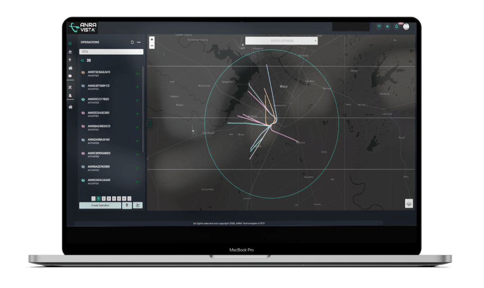Viewport: 484px width, 288px height.
Task: Toggle visibility of ANRBAD6833C0
Action: pos(83,126)
